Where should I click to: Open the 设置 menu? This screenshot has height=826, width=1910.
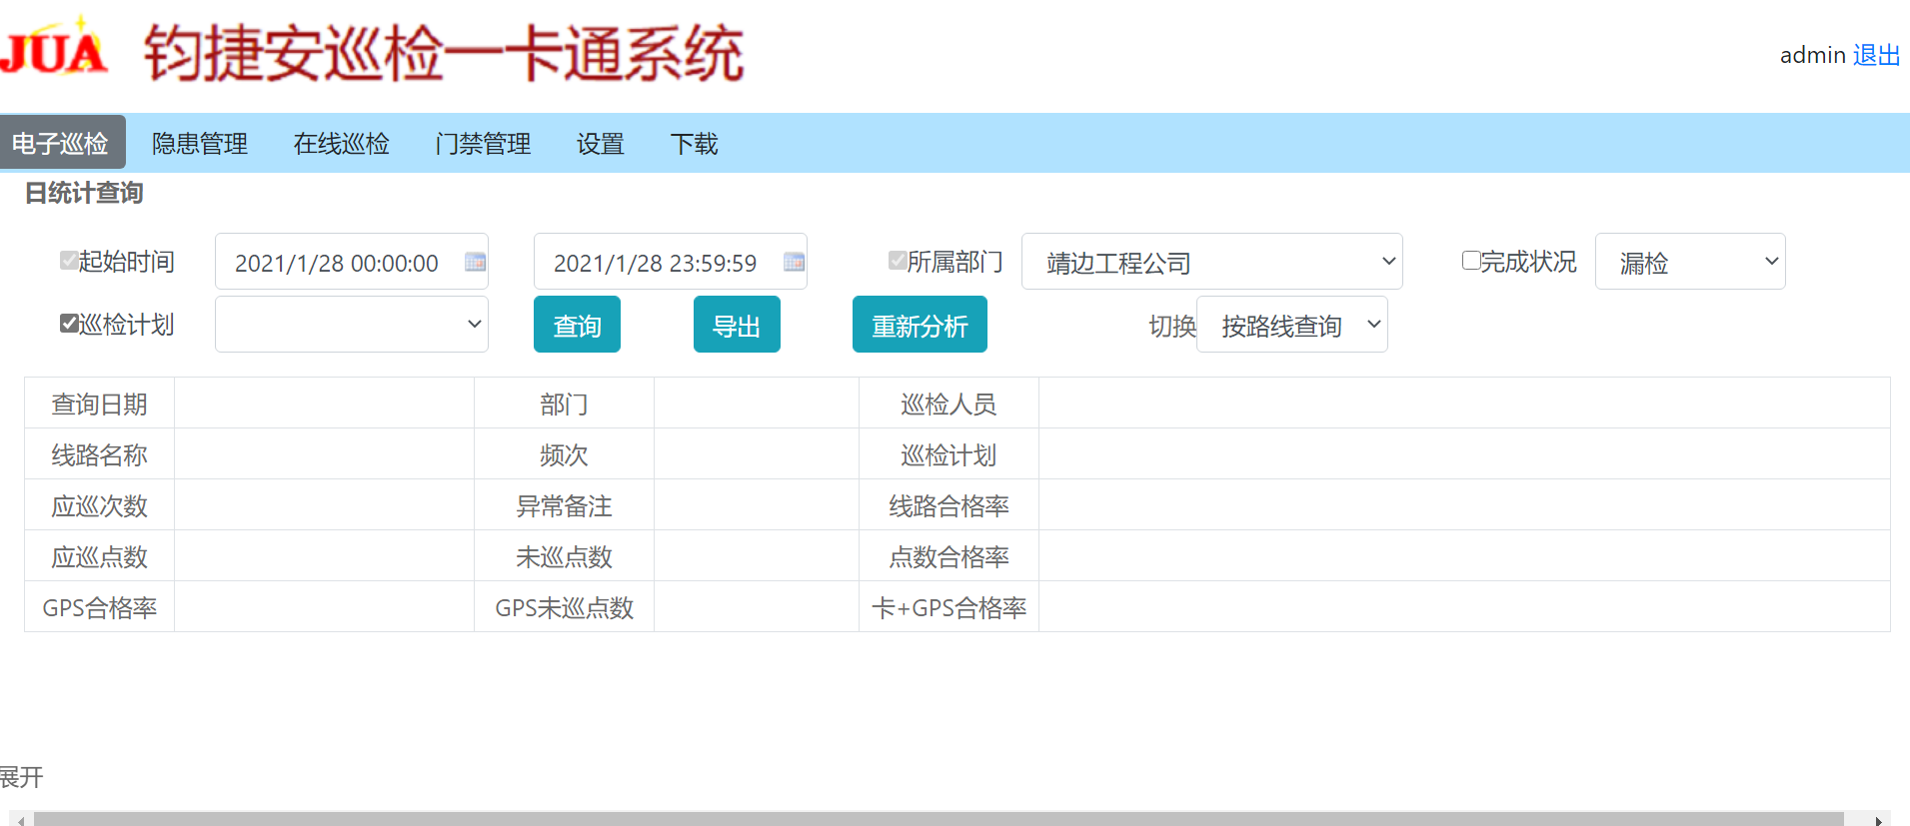pos(601,144)
